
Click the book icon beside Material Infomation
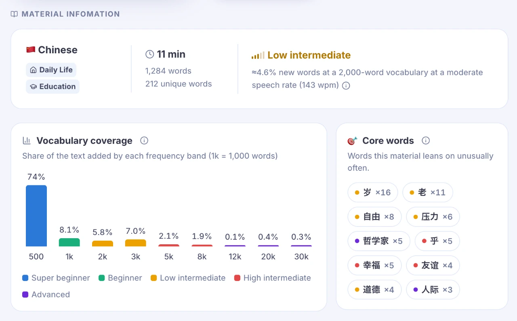pos(14,14)
